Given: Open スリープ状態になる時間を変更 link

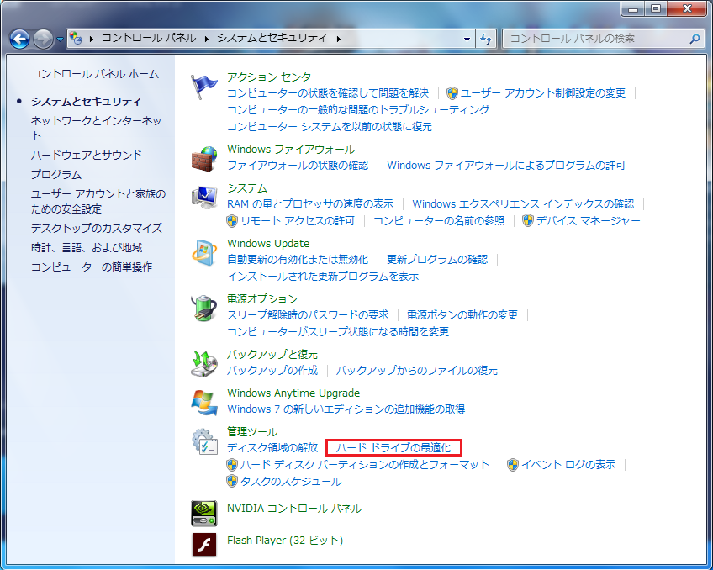Looking at the screenshot, I should click(338, 332).
